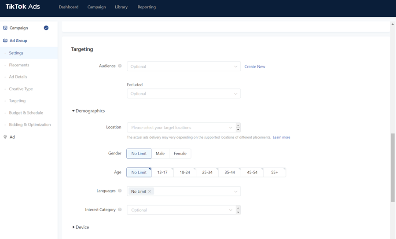This screenshot has height=239, width=396.
Task: Click Interest Category down arrow
Action: tap(238, 212)
